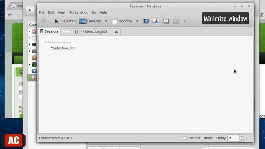Expand the monitor-icon category row in the window behind
Image resolution: width=265 pixels, height=149 pixels.
tap(29, 44)
